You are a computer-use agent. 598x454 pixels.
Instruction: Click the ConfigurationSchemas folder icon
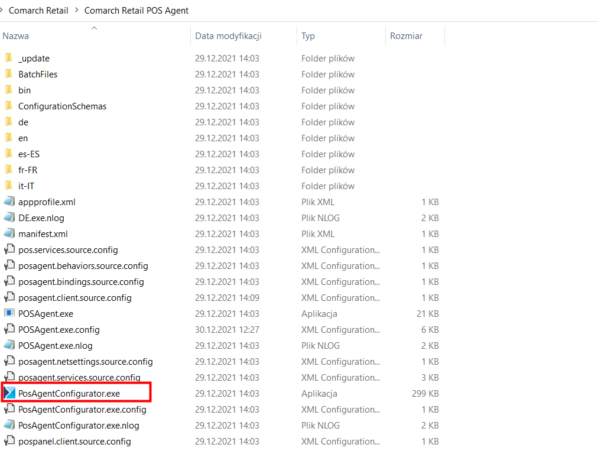[x=9, y=106]
